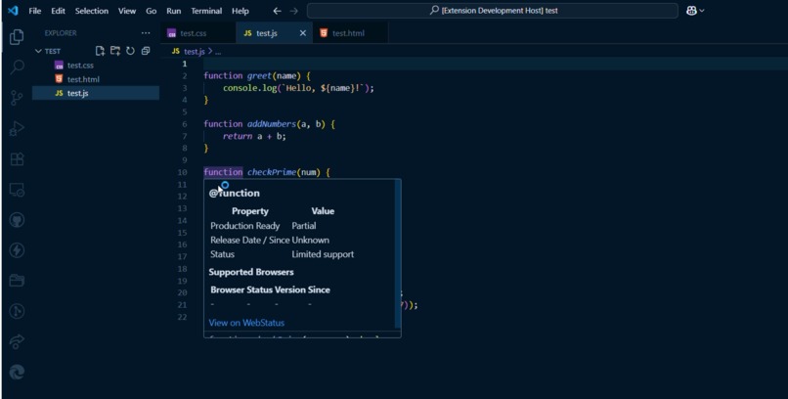Open the Run and Debug view
Viewport: 788px width, 399px height.
click(17, 129)
